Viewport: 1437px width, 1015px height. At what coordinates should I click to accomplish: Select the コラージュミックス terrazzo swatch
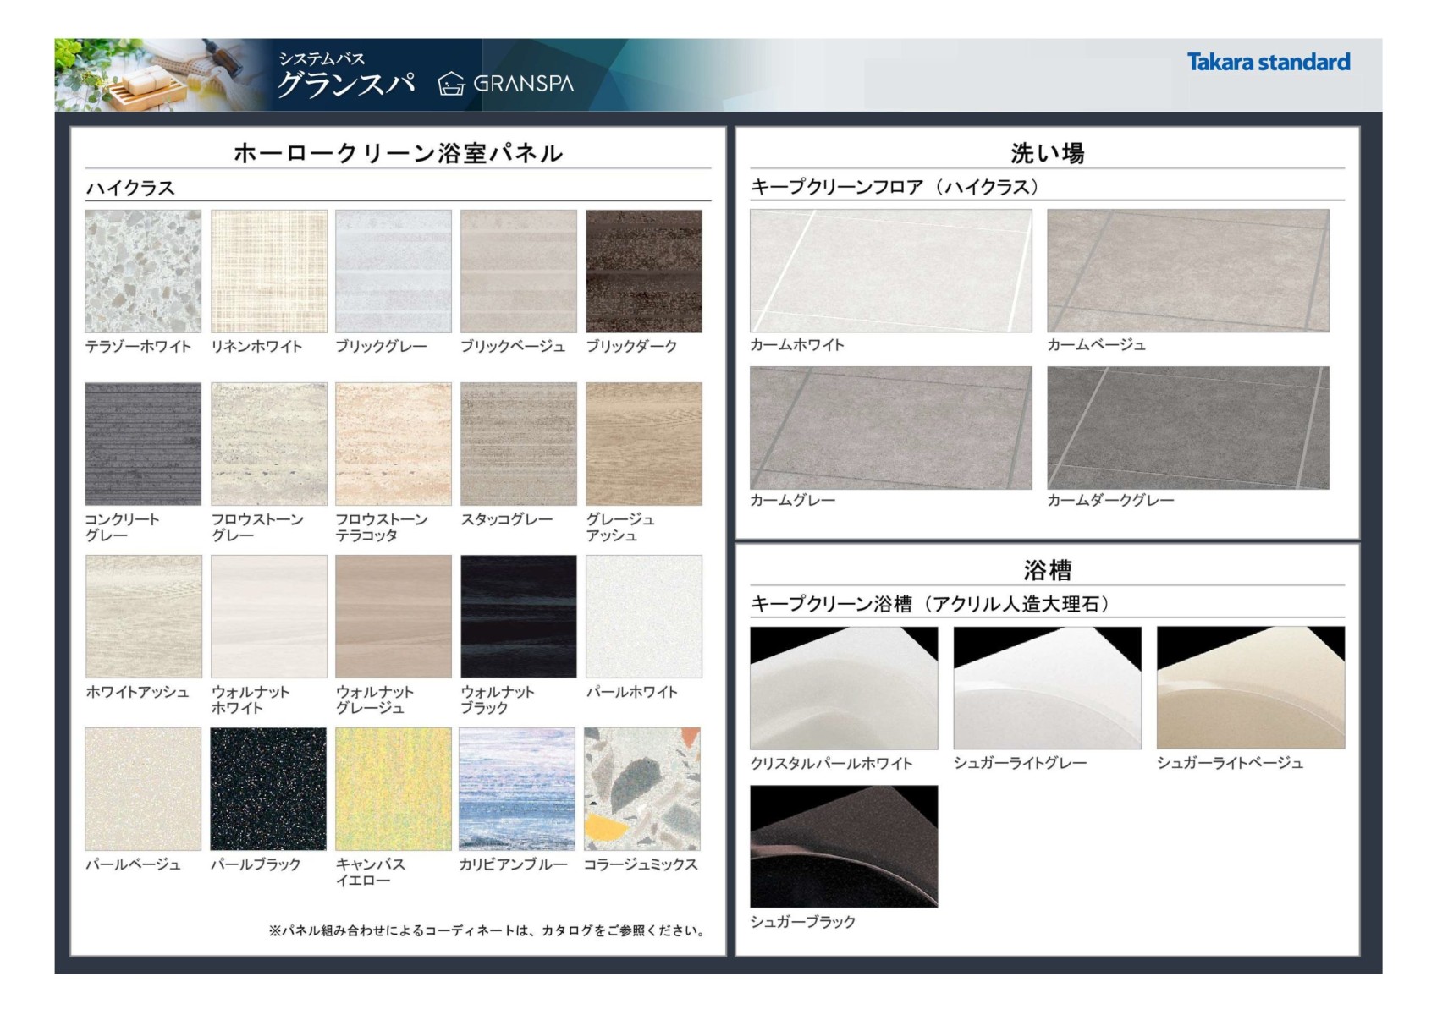tap(642, 788)
